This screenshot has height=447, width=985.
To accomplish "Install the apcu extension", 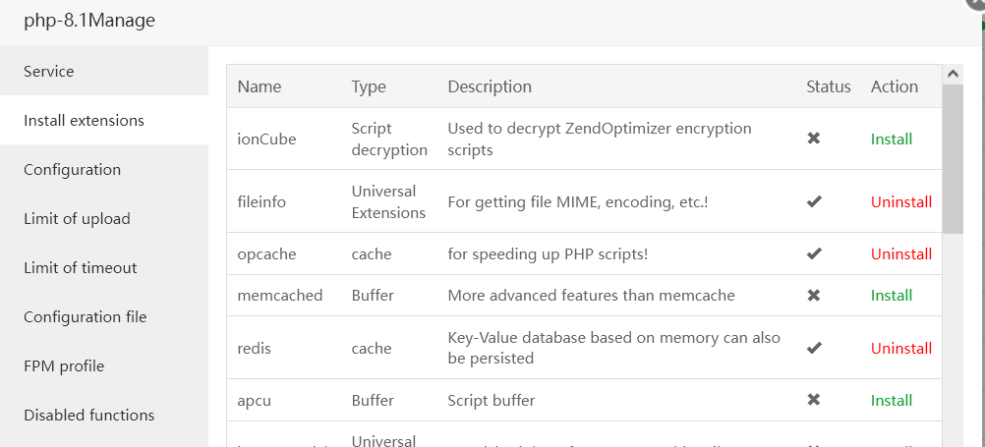I will [892, 400].
